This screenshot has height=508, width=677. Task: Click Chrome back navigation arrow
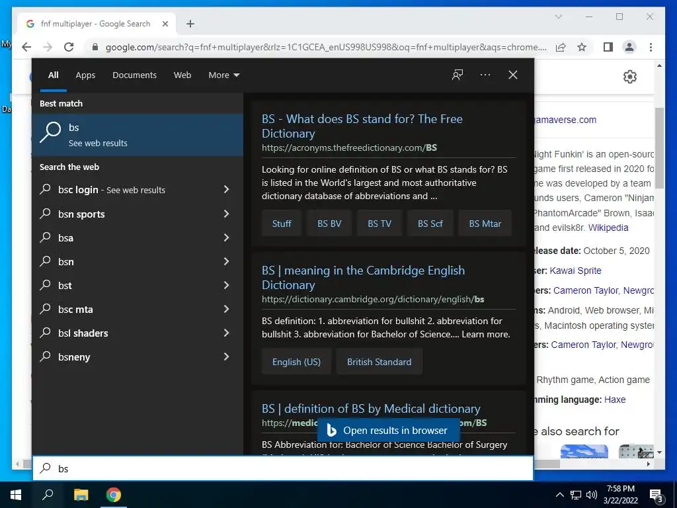pyautogui.click(x=26, y=47)
